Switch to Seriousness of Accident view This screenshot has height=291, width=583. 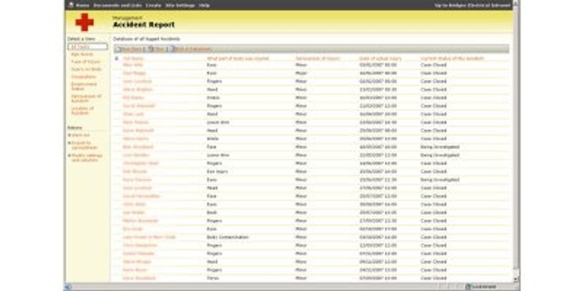86,98
